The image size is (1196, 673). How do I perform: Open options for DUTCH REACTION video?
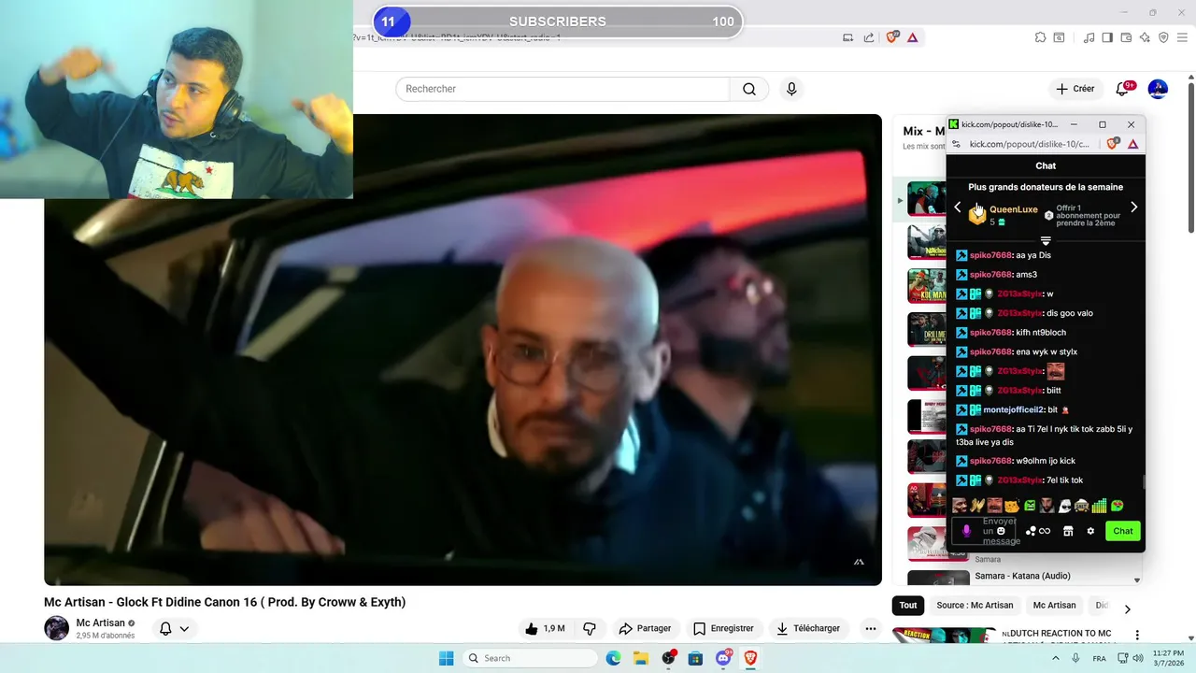point(1137,635)
